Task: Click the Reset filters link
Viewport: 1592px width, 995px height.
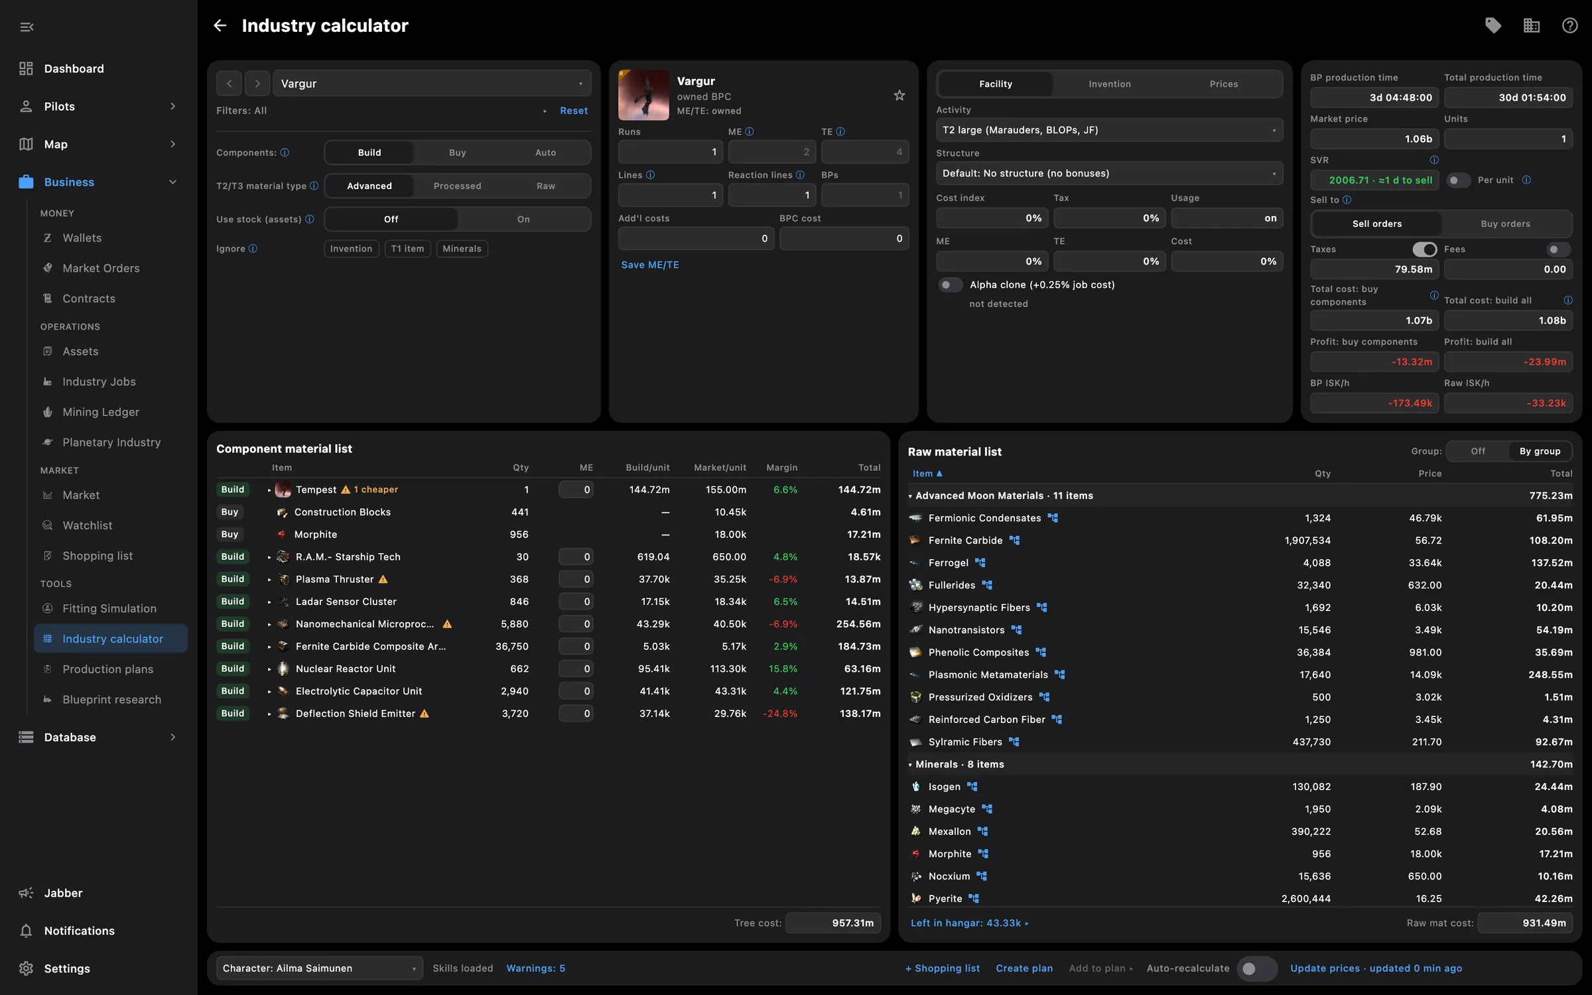Action: tap(574, 111)
